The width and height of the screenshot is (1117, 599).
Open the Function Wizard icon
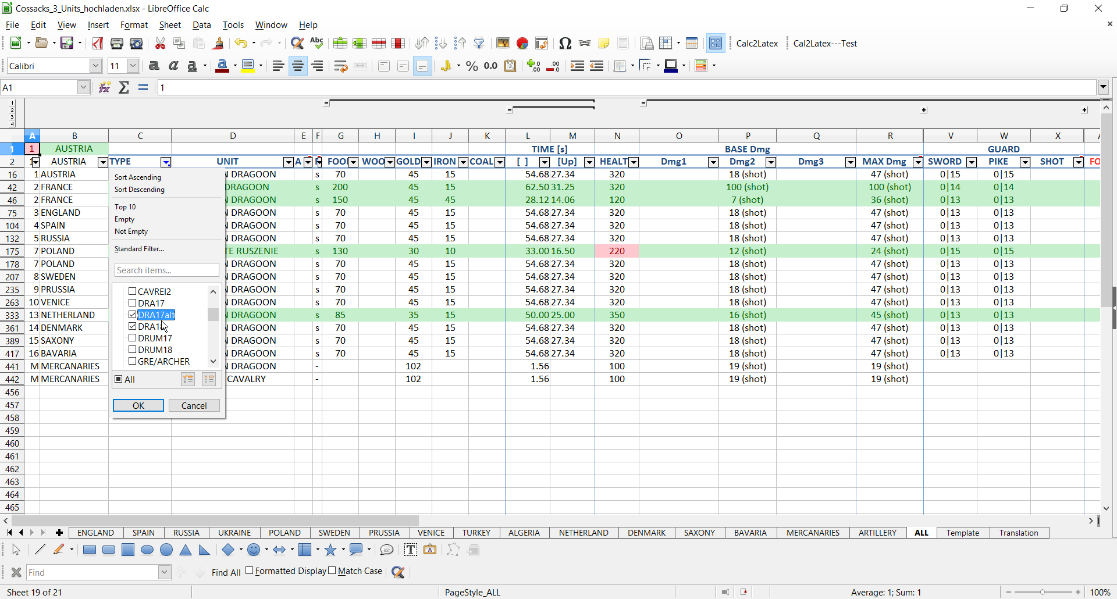click(x=105, y=88)
